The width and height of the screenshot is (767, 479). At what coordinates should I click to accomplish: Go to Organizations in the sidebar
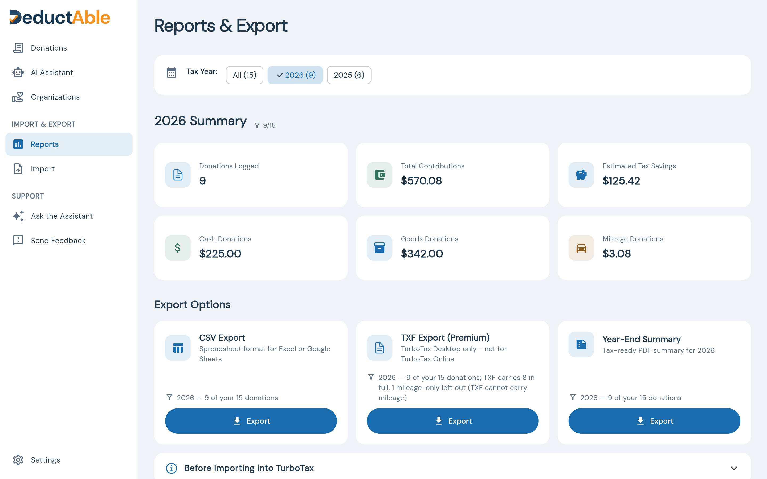69,97
